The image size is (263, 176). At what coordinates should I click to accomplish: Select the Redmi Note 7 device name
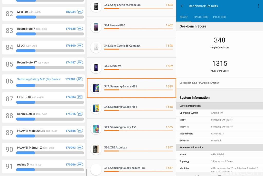tap(26, 29)
